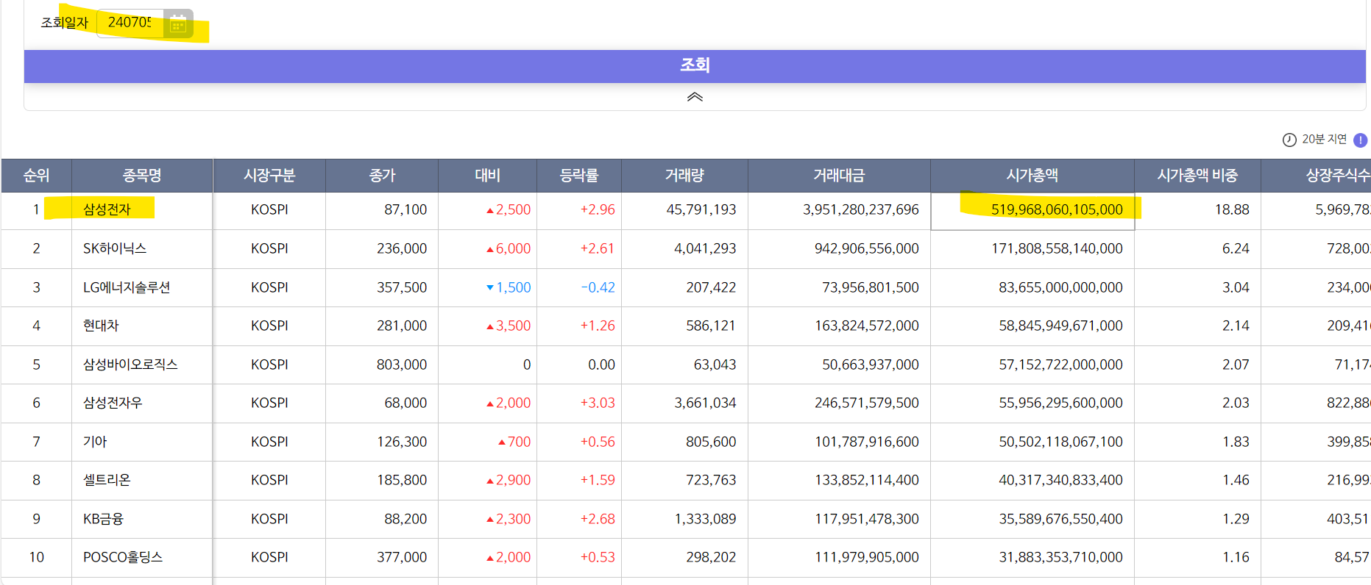Select stock name 현대차
This screenshot has width=1371, height=585.
coord(101,326)
